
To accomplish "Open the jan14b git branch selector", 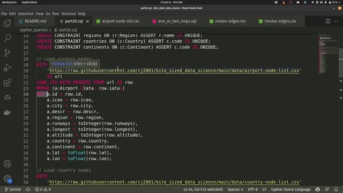I will coord(13,189).
